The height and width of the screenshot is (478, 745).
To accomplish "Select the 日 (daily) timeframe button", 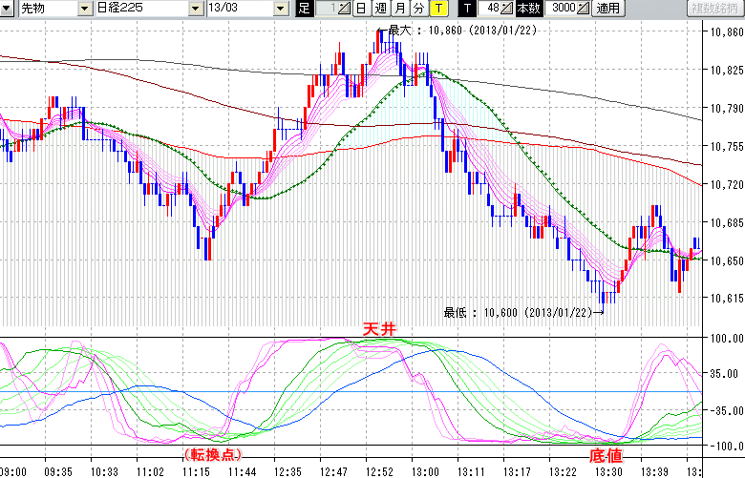I will [360, 9].
